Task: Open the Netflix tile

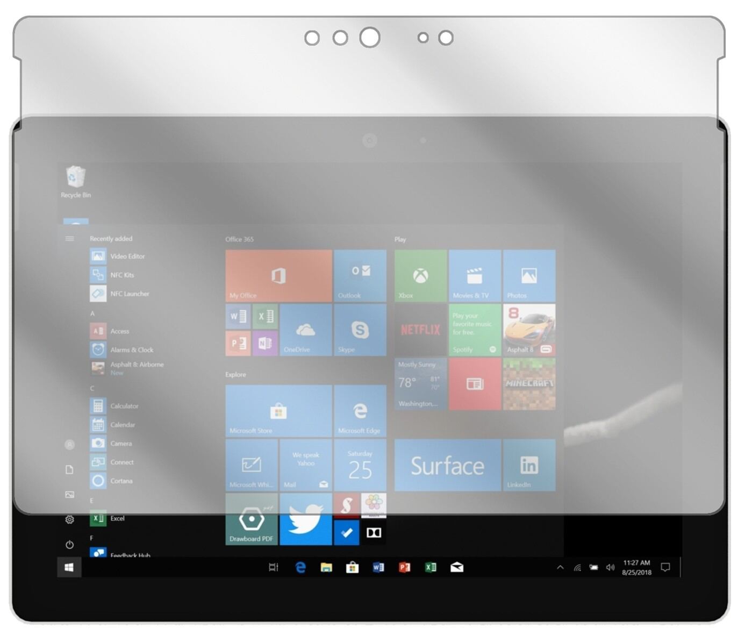Action: pyautogui.click(x=421, y=330)
